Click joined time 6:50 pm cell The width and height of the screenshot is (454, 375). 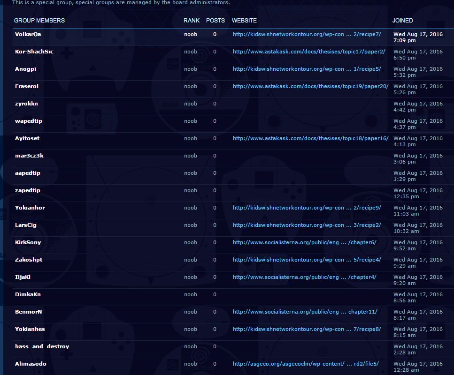[418, 55]
